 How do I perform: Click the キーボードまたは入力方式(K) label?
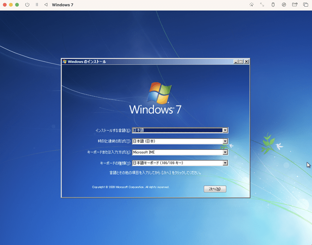(109, 152)
